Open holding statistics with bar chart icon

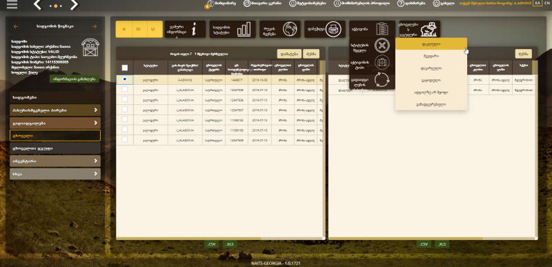pos(233,29)
